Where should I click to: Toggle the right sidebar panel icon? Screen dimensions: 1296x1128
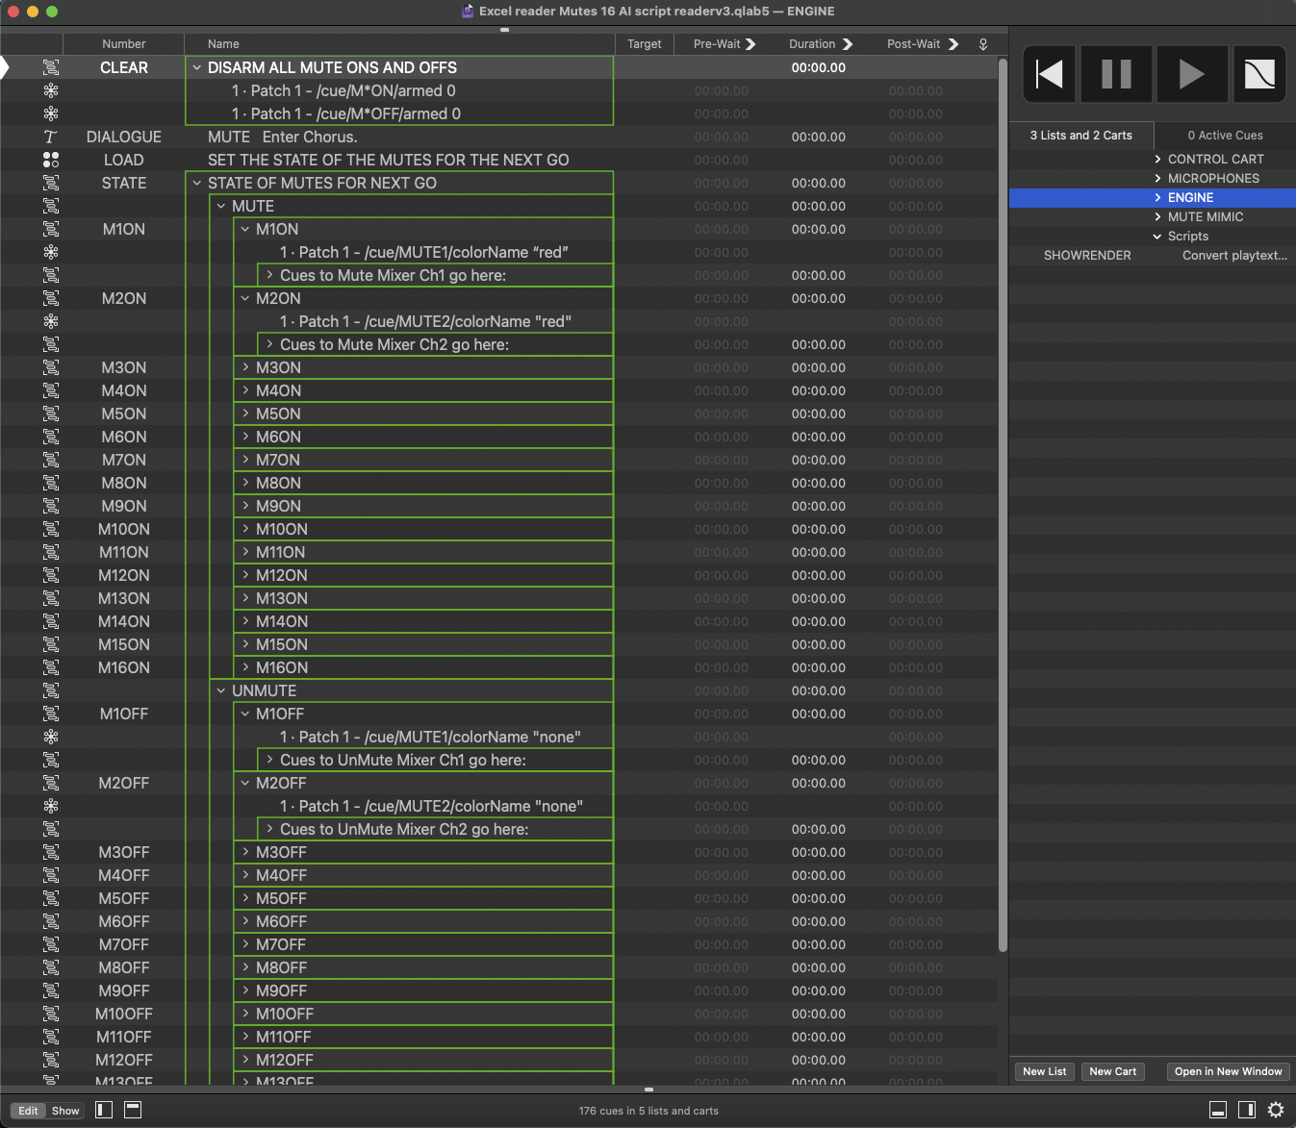point(1246,1110)
